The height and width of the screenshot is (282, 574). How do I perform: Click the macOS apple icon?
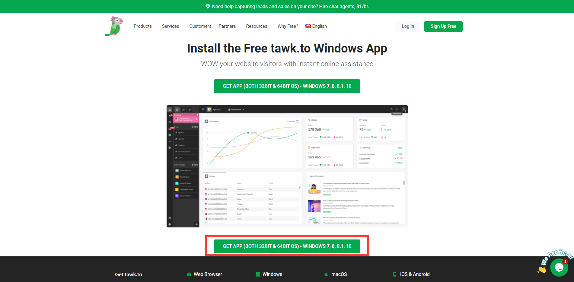(326, 274)
